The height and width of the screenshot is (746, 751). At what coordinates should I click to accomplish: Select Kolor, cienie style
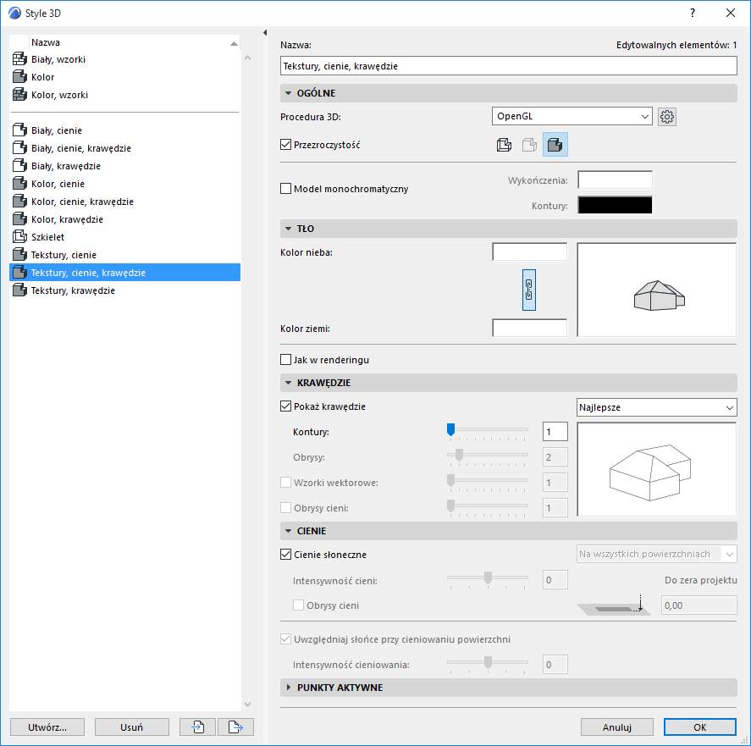click(x=125, y=184)
